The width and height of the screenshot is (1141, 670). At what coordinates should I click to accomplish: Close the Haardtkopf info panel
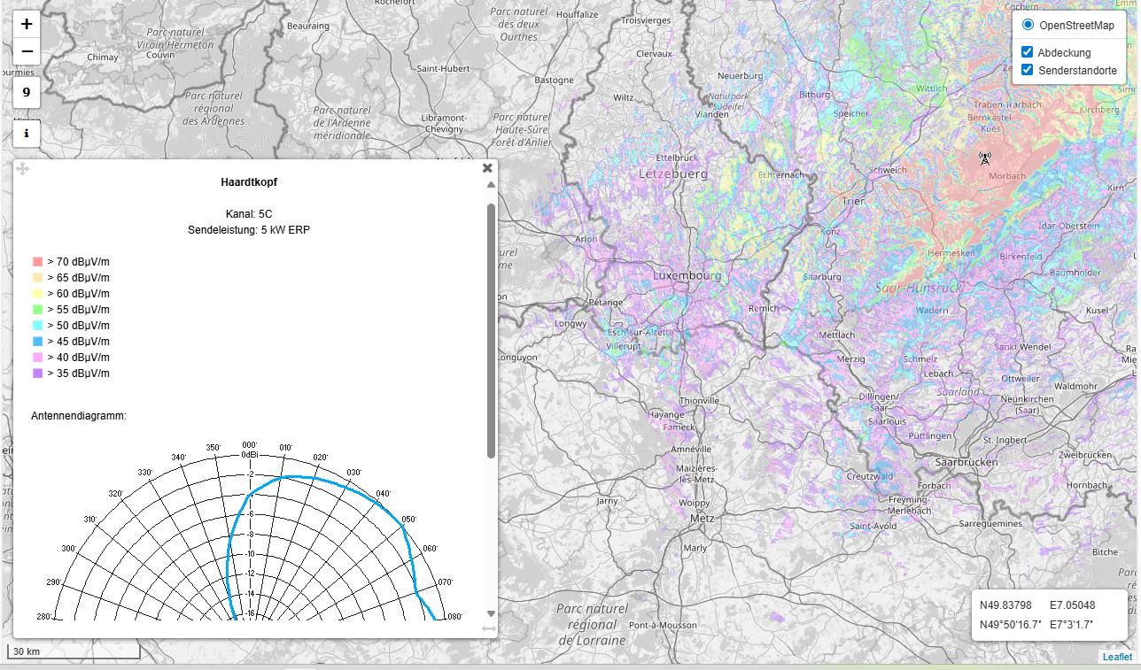[x=487, y=168]
